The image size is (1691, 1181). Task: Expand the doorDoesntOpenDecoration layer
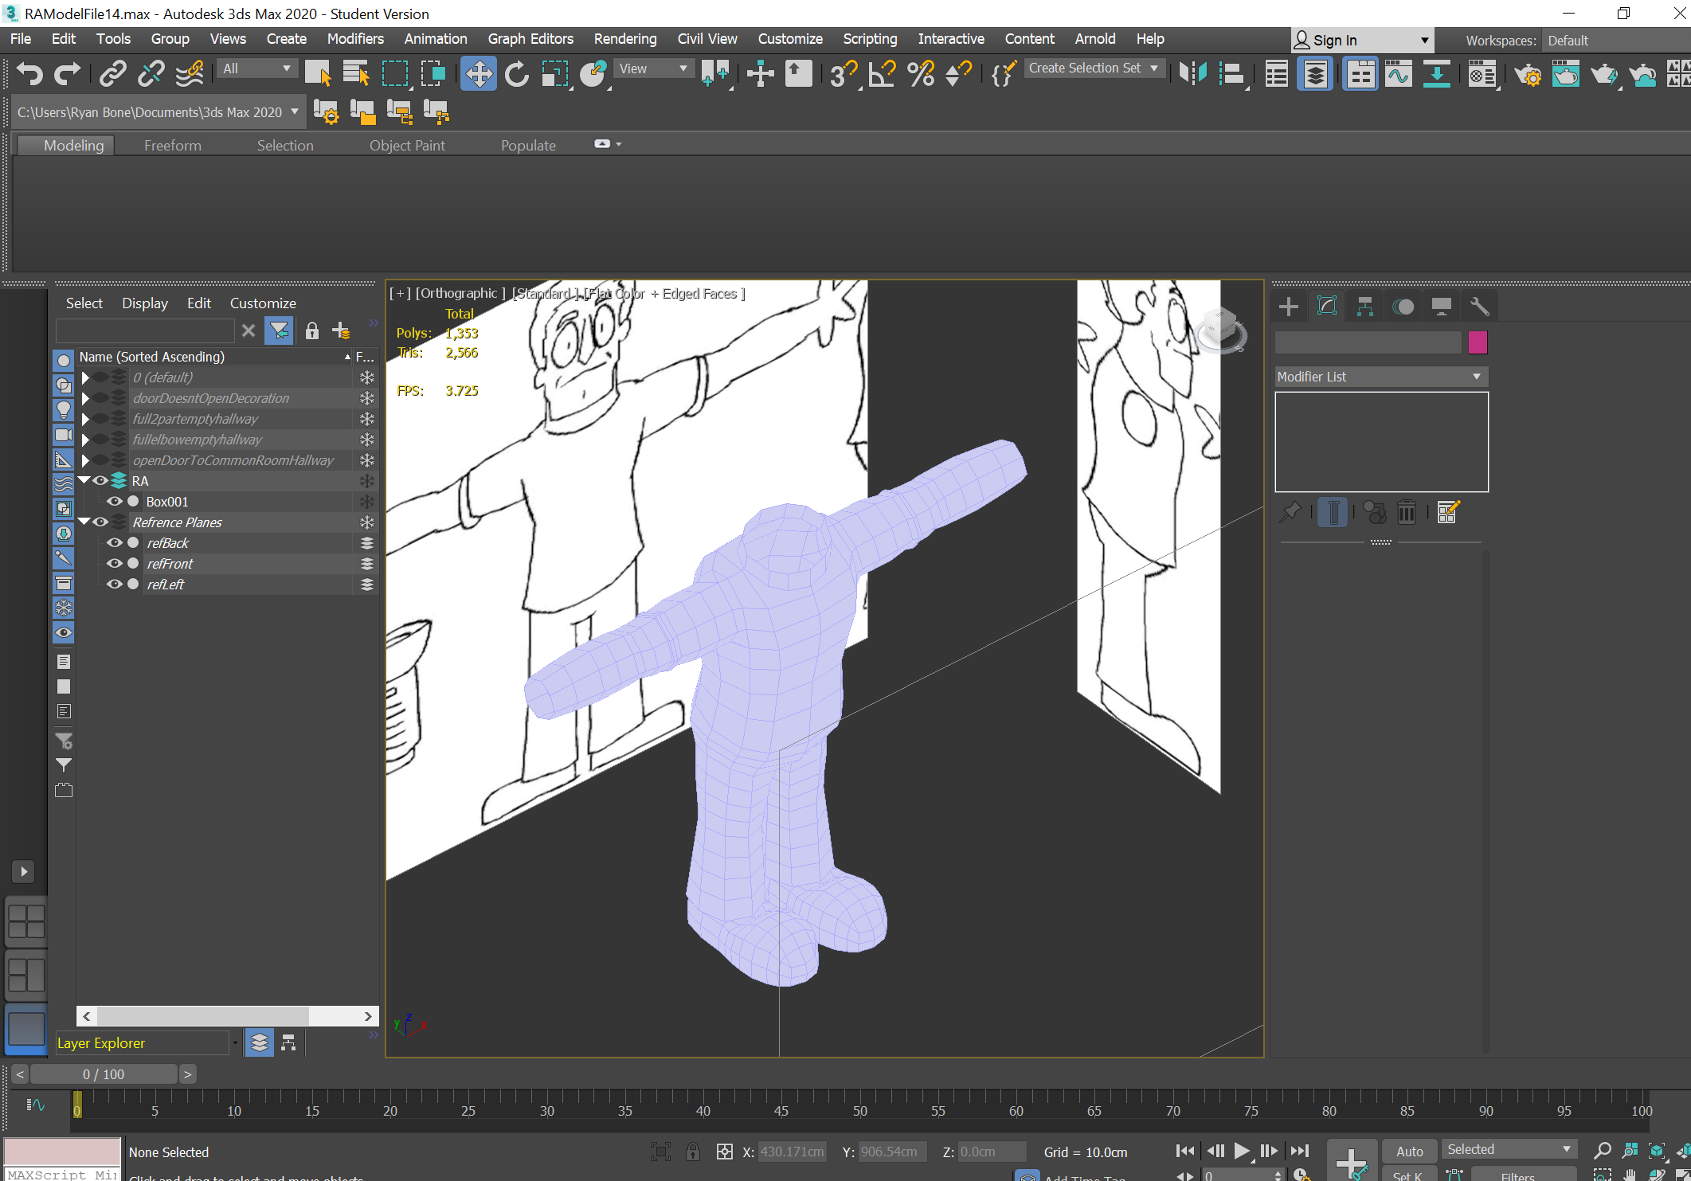point(85,398)
